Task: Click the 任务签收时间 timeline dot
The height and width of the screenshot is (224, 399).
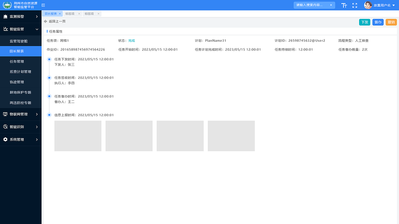Action: coord(49,77)
